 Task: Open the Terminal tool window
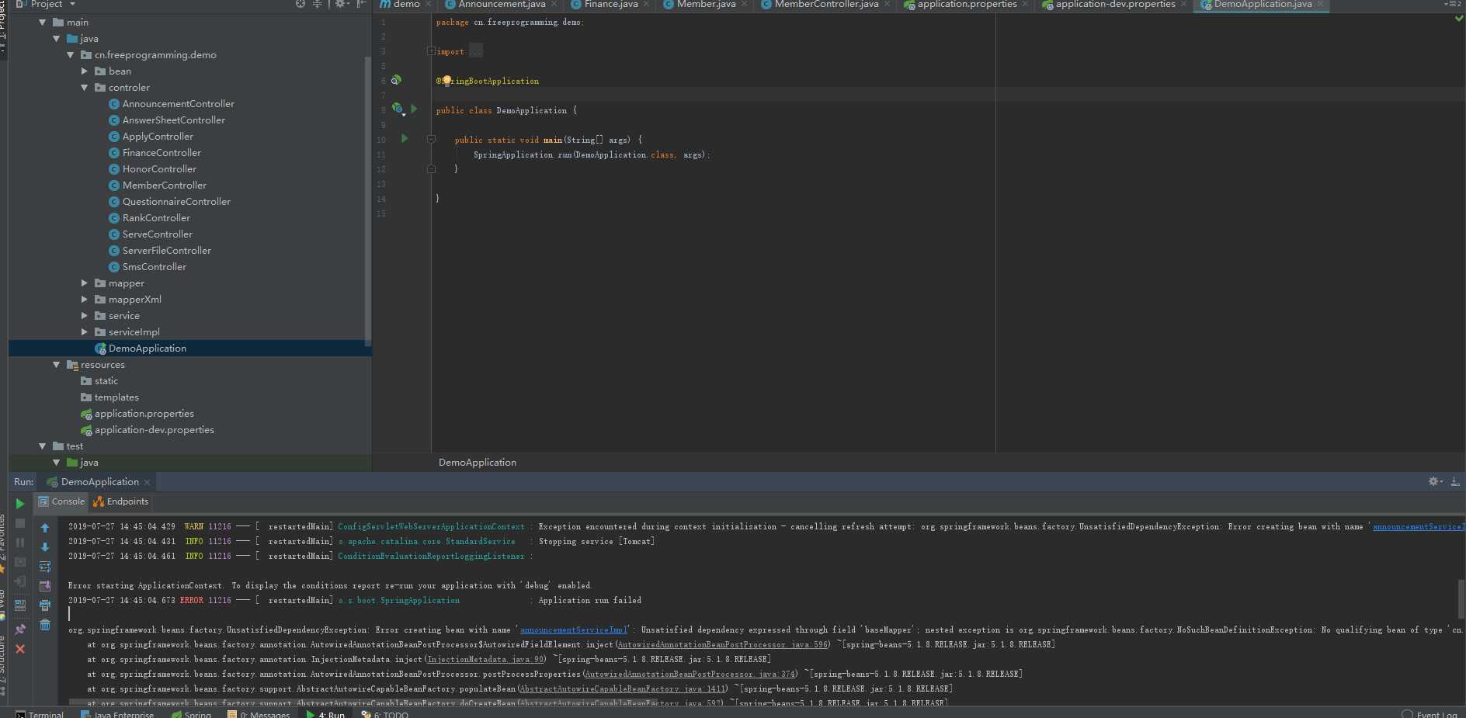coord(40,714)
